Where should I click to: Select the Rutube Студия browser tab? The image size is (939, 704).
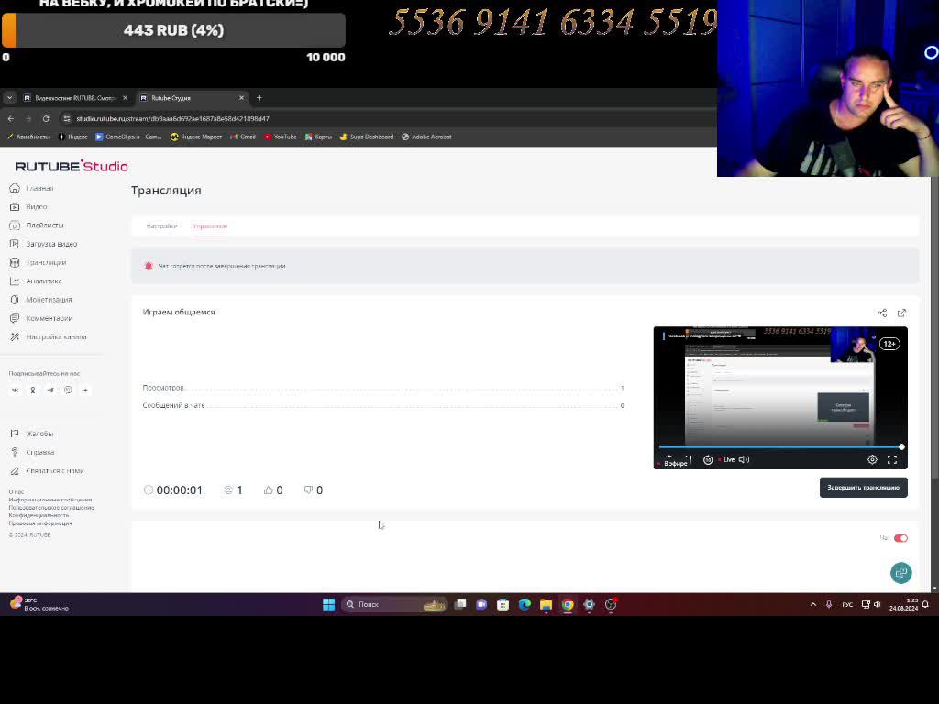pyautogui.click(x=192, y=98)
